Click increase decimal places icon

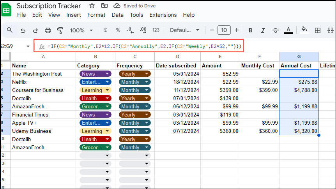click(x=143, y=30)
